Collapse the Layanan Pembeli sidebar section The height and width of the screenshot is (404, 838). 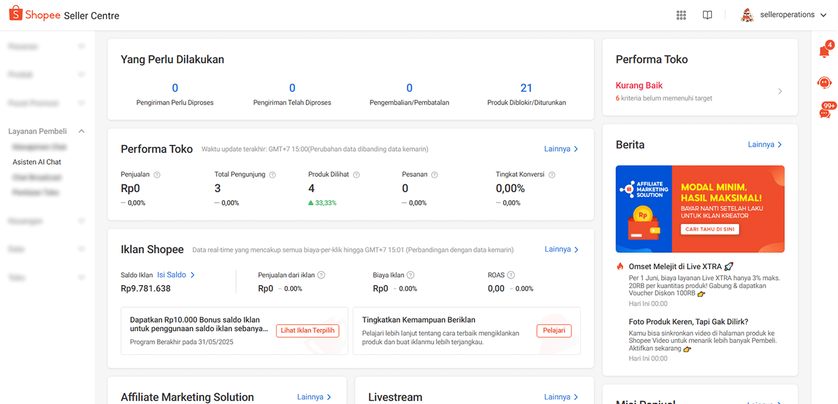81,131
